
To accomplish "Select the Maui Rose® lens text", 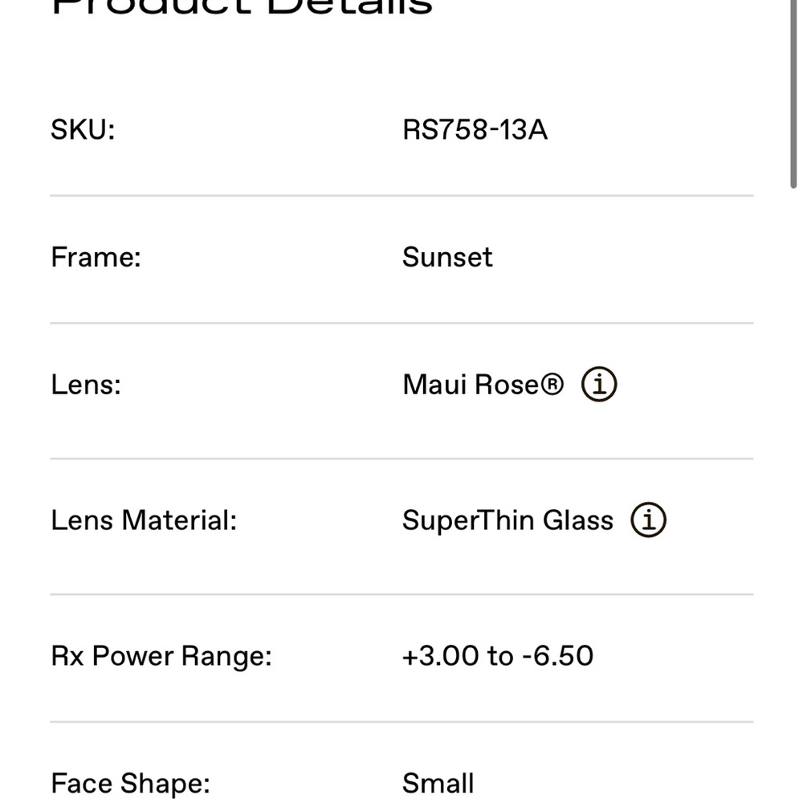I will 483,385.
